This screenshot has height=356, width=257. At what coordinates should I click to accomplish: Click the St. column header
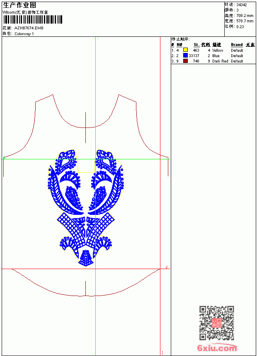click(x=196, y=45)
